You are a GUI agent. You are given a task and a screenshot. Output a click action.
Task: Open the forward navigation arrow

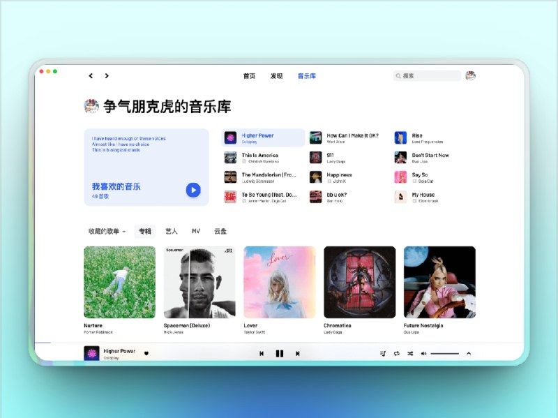(x=107, y=75)
